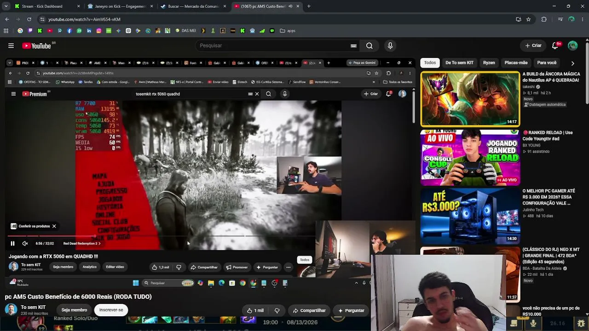Open the Julinho Tech channel link
This screenshot has width=589, height=331.
(x=533, y=210)
